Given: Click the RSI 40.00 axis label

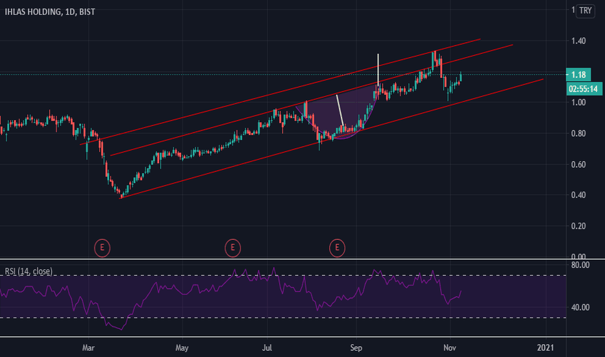Looking at the screenshot, I should [x=580, y=308].
